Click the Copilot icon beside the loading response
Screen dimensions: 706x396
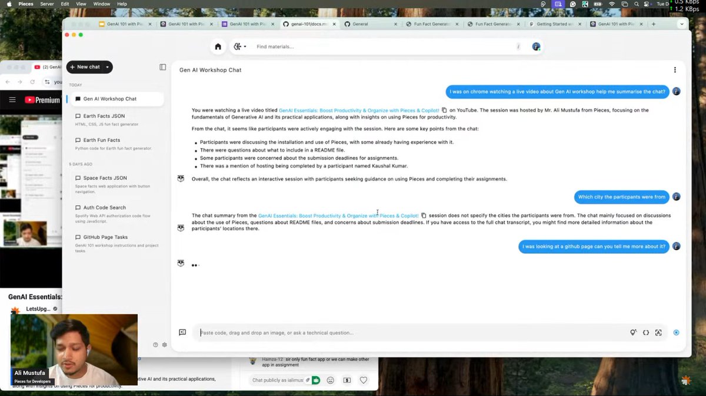[181, 263]
